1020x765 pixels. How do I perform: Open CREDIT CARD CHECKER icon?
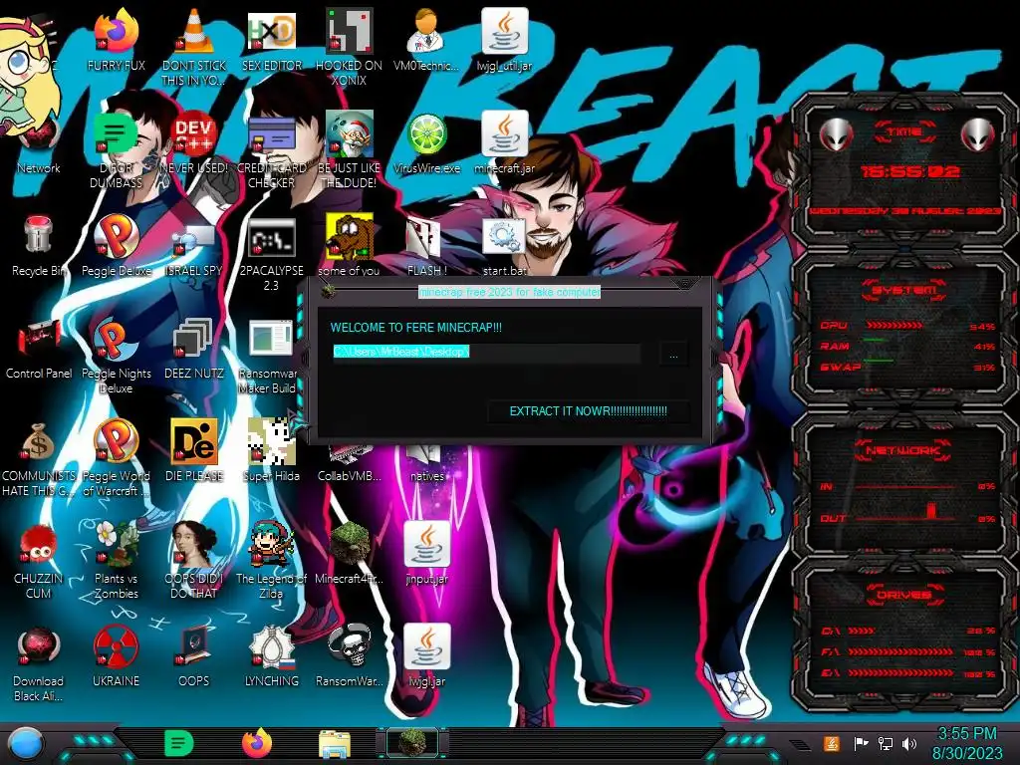pos(271,134)
